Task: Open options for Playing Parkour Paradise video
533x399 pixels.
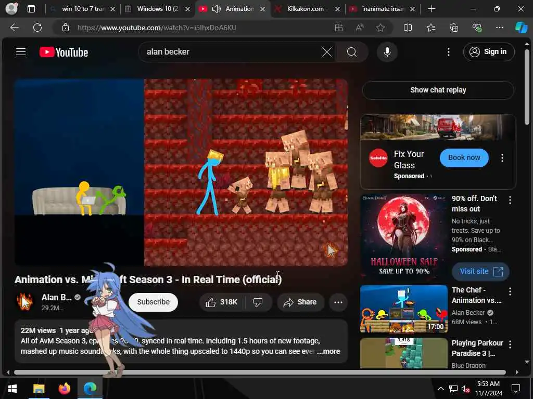Action: (510, 344)
